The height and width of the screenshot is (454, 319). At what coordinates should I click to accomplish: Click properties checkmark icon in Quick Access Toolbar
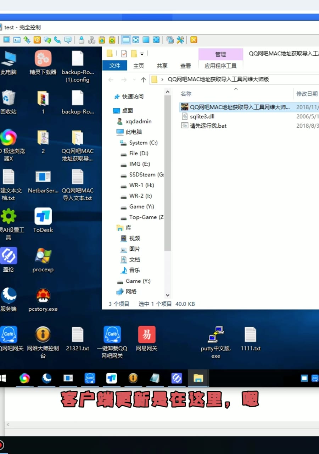[124, 54]
